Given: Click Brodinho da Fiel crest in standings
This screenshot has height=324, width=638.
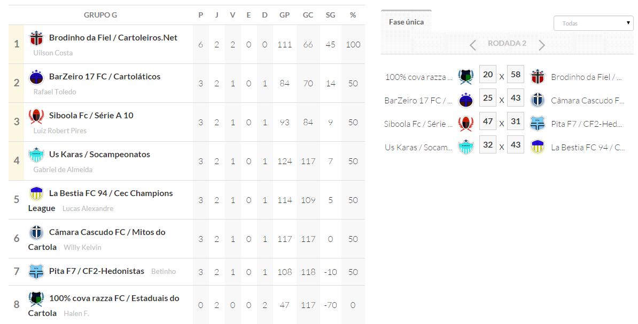Looking at the screenshot, I should (x=36, y=38).
